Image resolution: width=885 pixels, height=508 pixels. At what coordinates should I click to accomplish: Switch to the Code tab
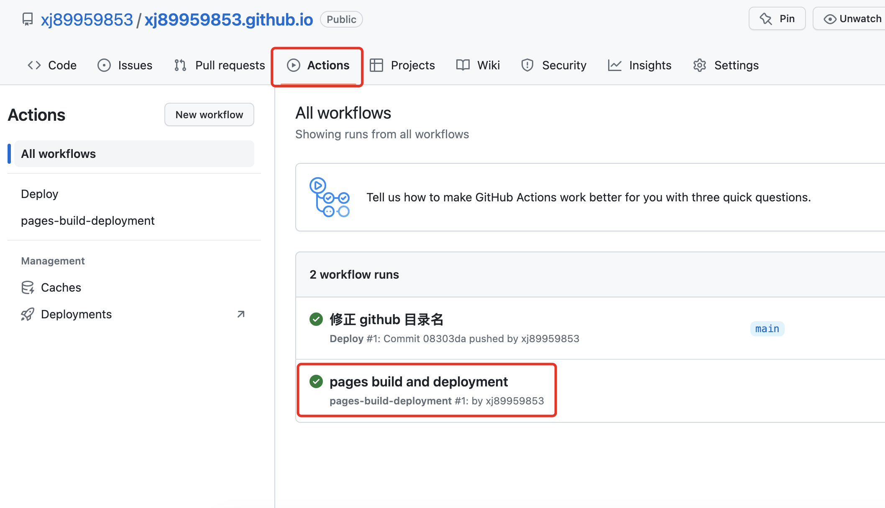pos(52,65)
